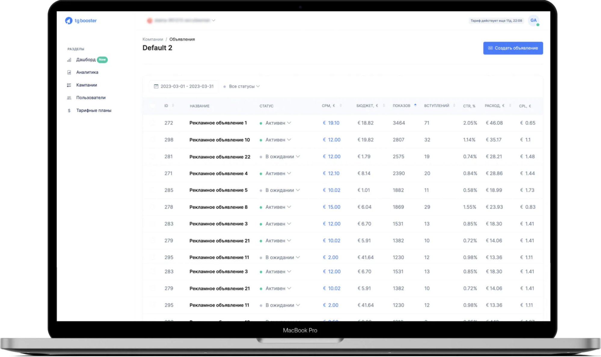The image size is (601, 357).
Task: Sort by ID column arrows
Action: click(x=173, y=106)
